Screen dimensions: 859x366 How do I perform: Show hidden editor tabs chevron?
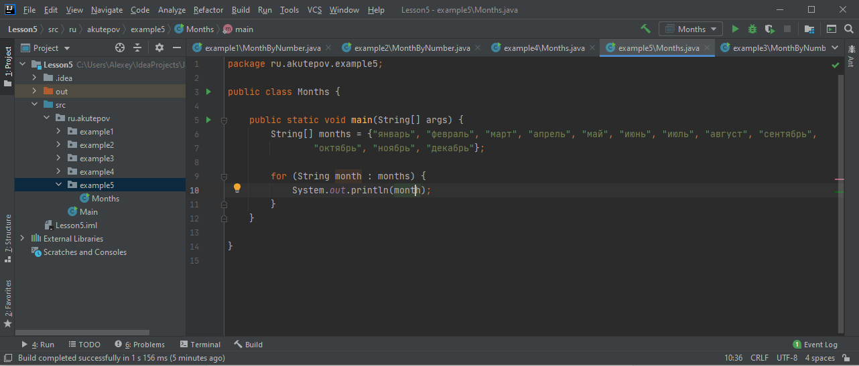(x=835, y=48)
